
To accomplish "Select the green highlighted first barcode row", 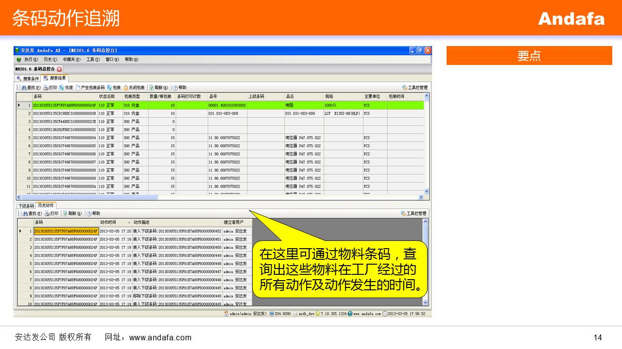I will (64, 105).
